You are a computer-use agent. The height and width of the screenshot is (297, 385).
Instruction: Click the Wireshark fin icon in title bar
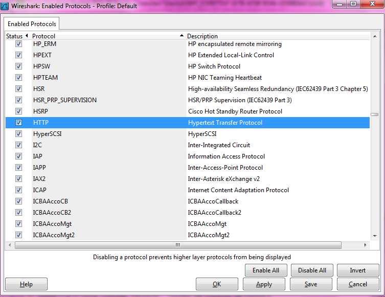coord(5,6)
